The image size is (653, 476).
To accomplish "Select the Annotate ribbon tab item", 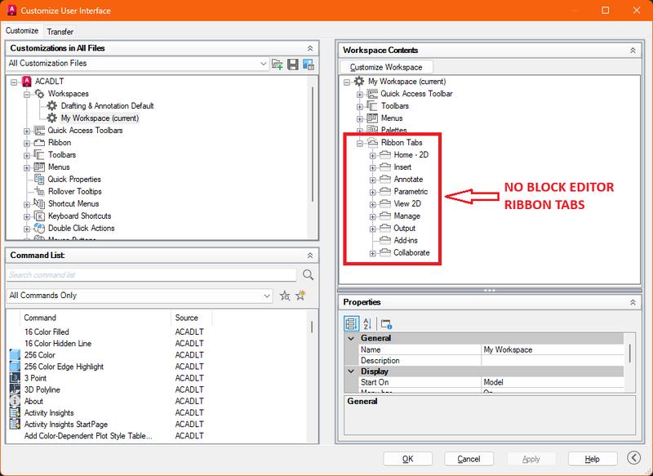I will (408, 179).
